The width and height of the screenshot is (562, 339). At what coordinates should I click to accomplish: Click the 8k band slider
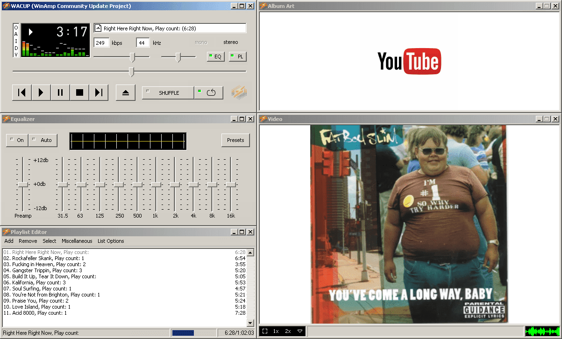(212, 184)
